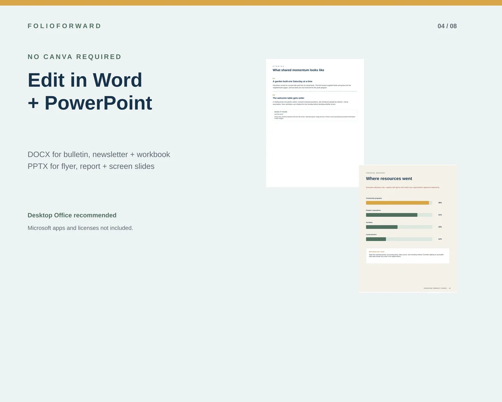
Task: Click the 19% value label
Action: pyautogui.click(x=440, y=227)
